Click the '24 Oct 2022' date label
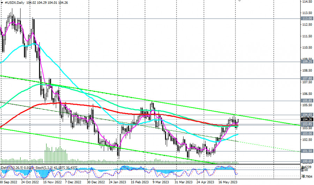 (30, 182)
